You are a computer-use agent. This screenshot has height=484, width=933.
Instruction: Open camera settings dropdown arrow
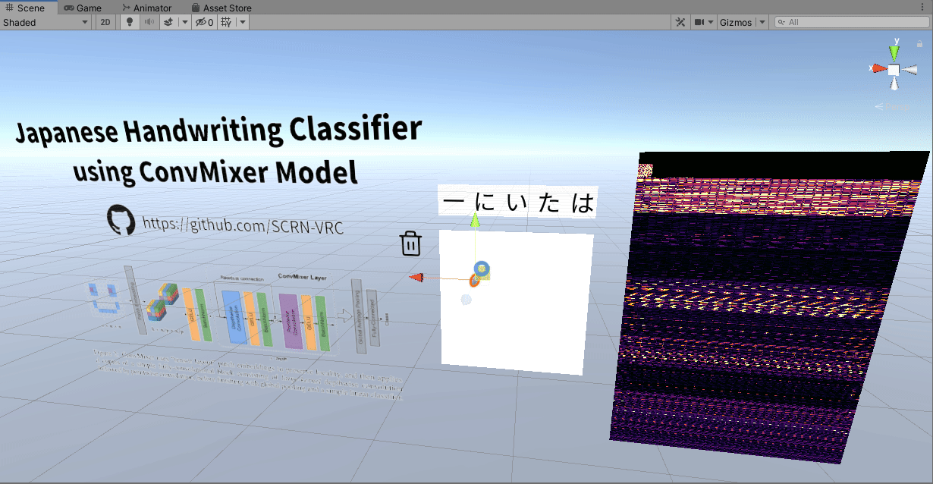click(711, 22)
